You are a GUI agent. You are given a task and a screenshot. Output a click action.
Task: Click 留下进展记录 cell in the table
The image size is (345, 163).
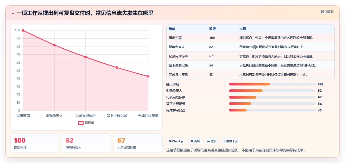coord(178,65)
